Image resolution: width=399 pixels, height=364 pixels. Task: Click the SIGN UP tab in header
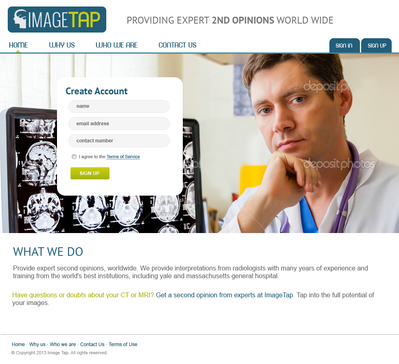[376, 46]
